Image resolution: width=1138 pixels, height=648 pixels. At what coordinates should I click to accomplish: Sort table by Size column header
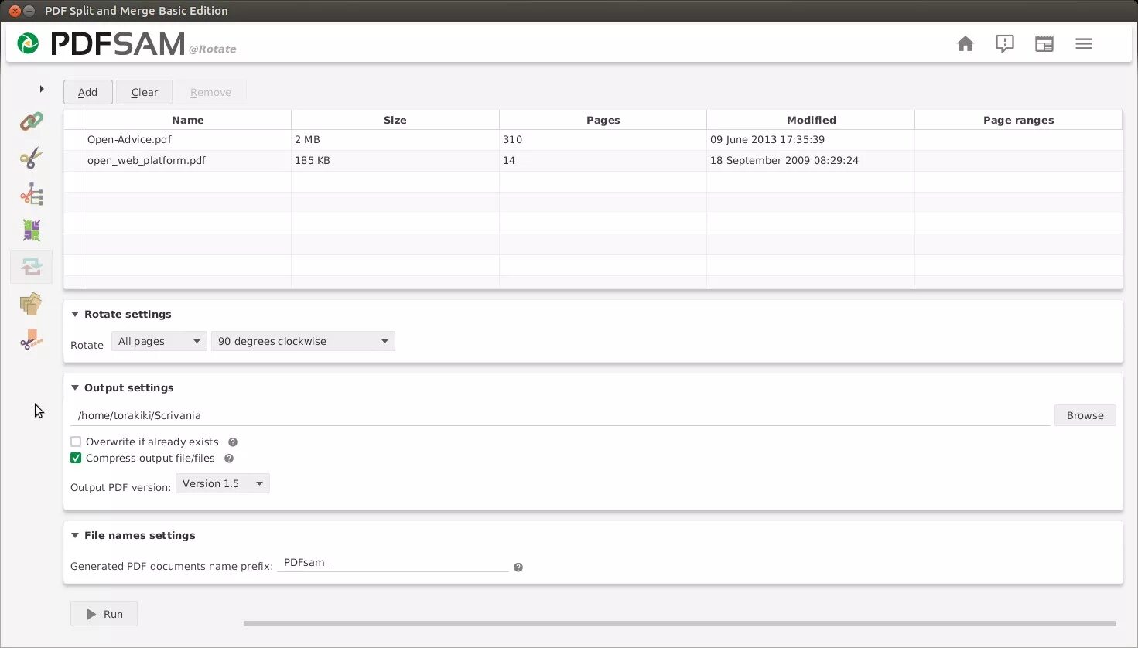[x=395, y=120]
